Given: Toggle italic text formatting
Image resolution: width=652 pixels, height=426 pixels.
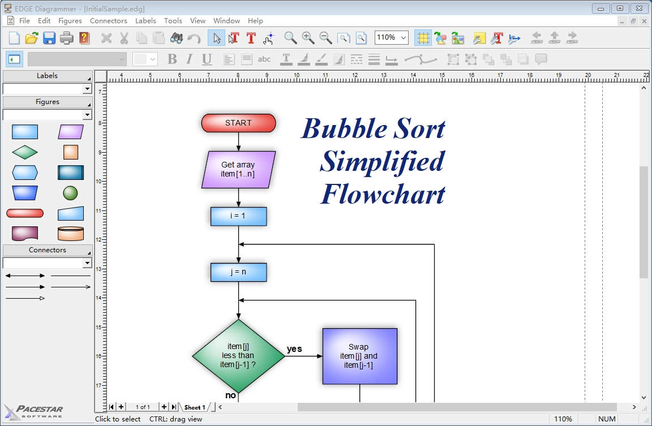Looking at the screenshot, I should point(190,59).
